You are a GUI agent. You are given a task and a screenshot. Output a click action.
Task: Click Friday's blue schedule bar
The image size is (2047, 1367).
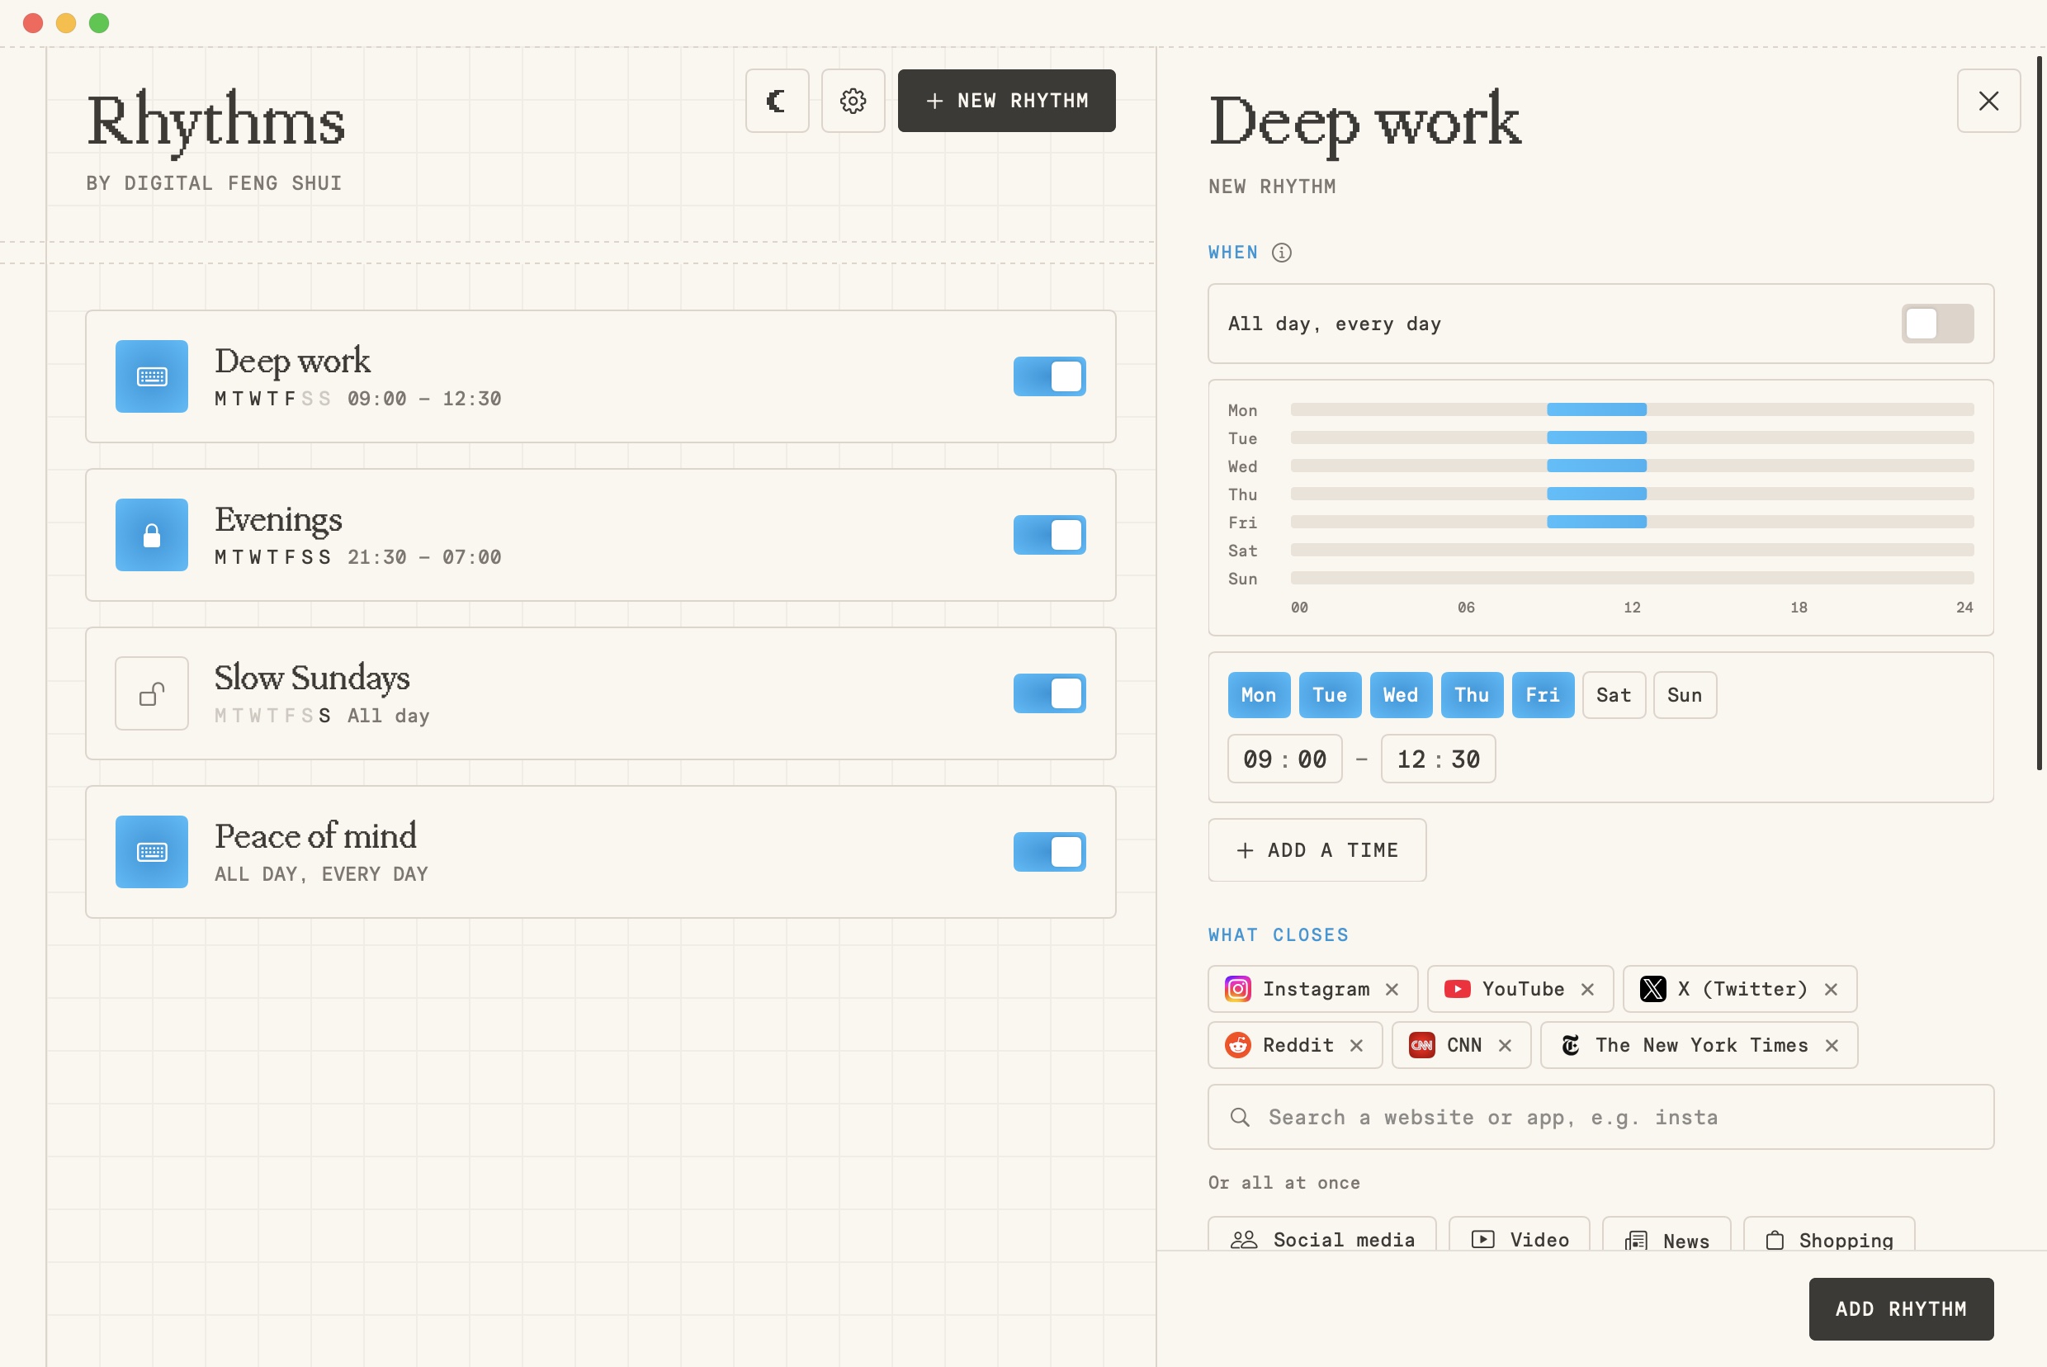[x=1596, y=523]
